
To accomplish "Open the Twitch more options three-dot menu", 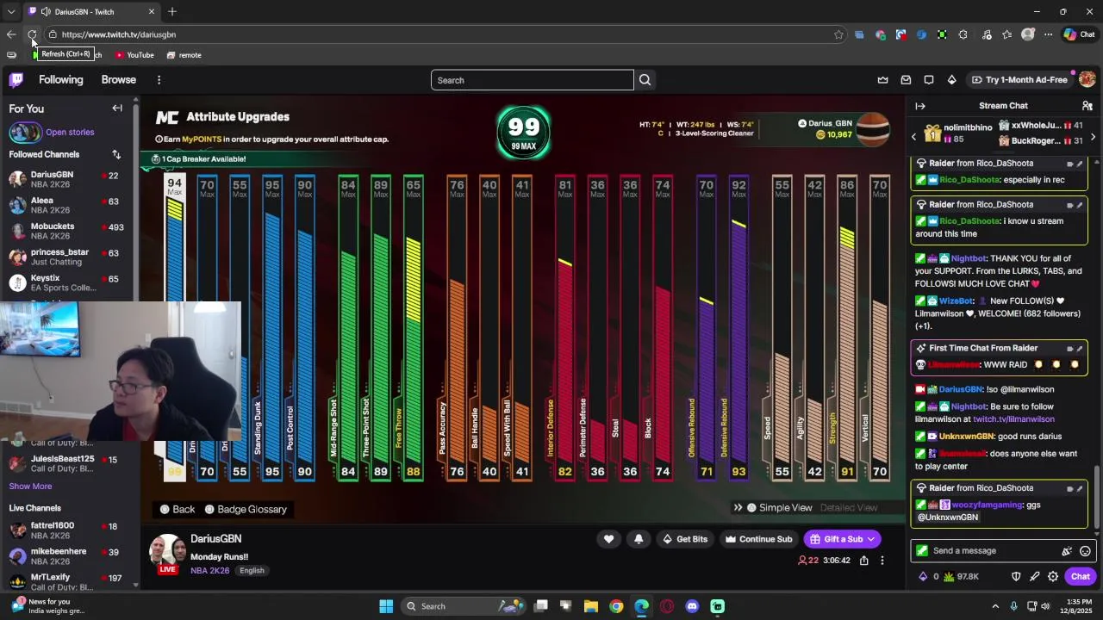I will pos(159,80).
